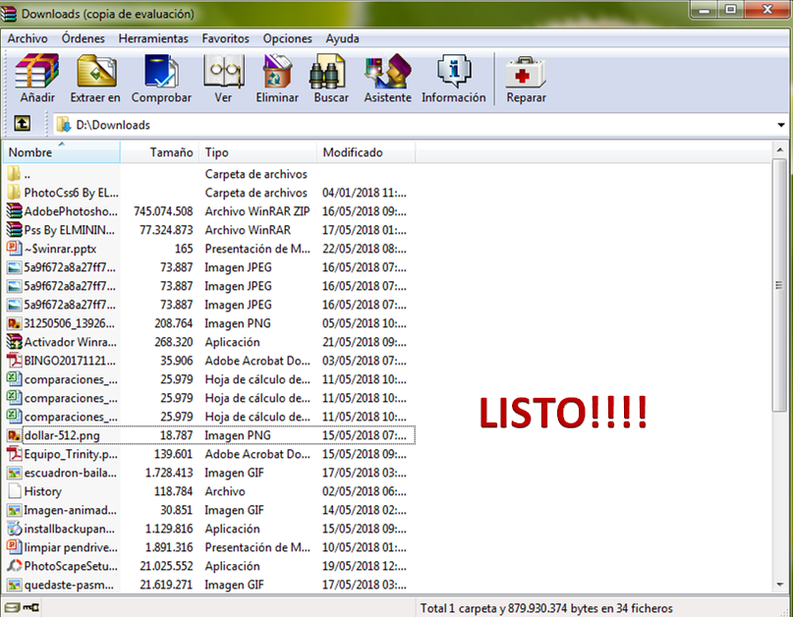Click the 77.324.873 size value
This screenshot has height=617, width=793.
166,230
